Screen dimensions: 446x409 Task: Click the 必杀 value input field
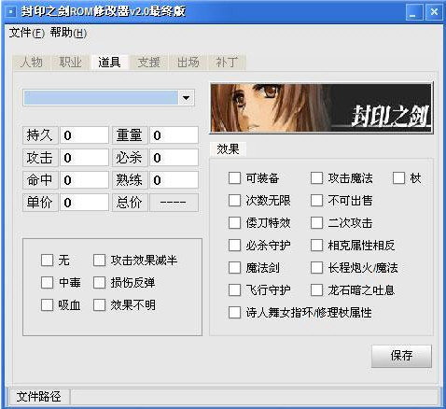pos(174,158)
